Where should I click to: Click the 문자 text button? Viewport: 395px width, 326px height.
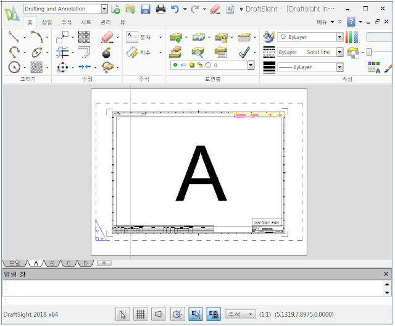[x=138, y=37]
